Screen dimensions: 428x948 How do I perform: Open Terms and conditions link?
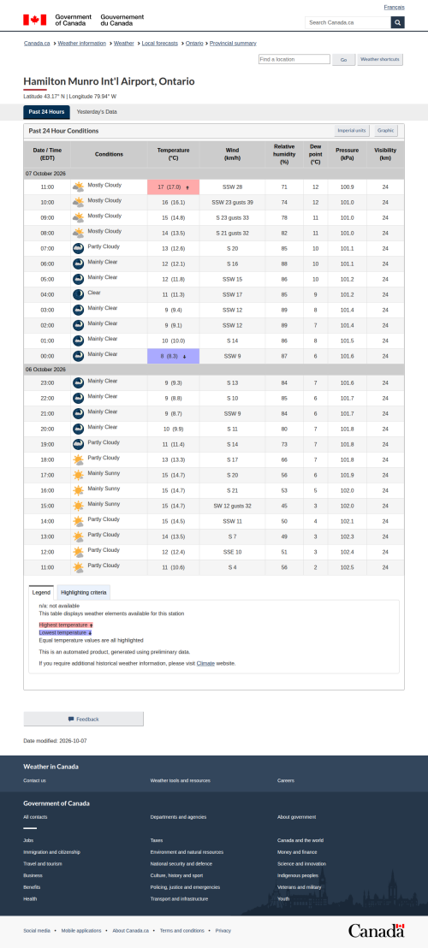click(x=182, y=931)
